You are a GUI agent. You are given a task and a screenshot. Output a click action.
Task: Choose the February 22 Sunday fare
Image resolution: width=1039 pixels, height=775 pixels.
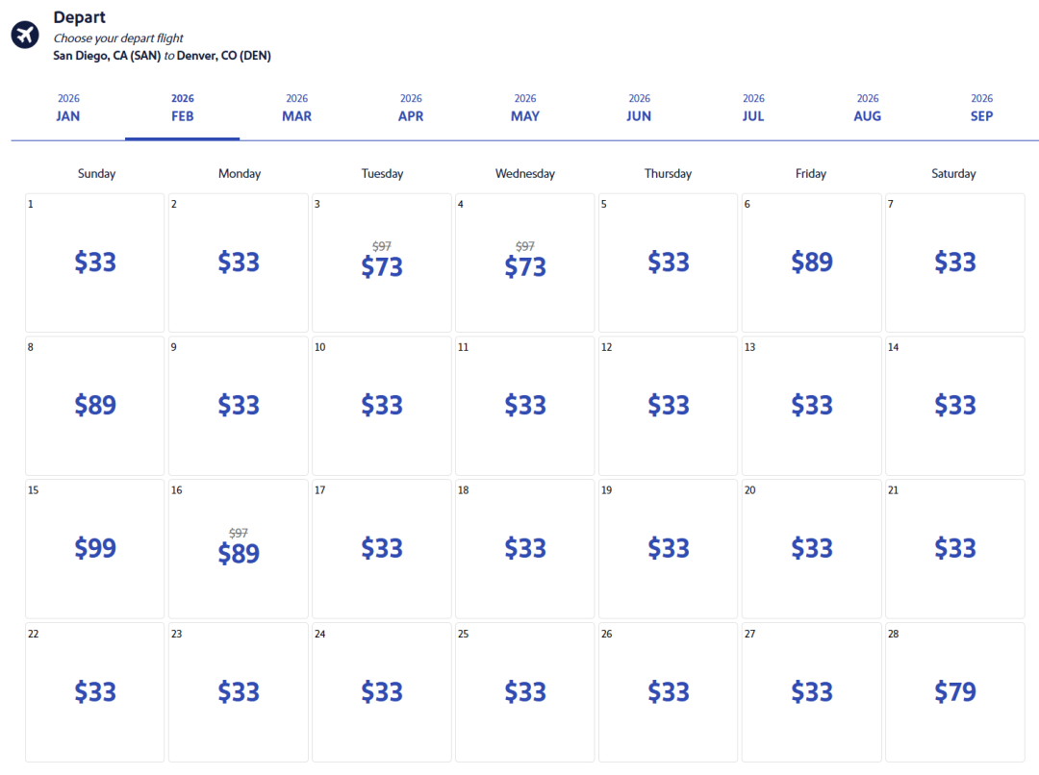pyautogui.click(x=95, y=691)
